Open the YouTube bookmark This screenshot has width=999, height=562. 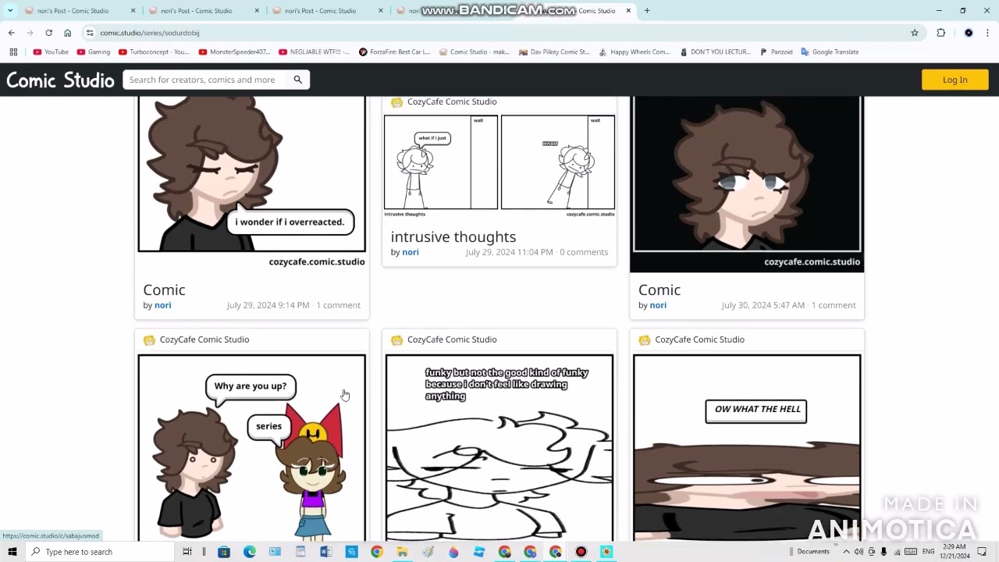tap(51, 52)
